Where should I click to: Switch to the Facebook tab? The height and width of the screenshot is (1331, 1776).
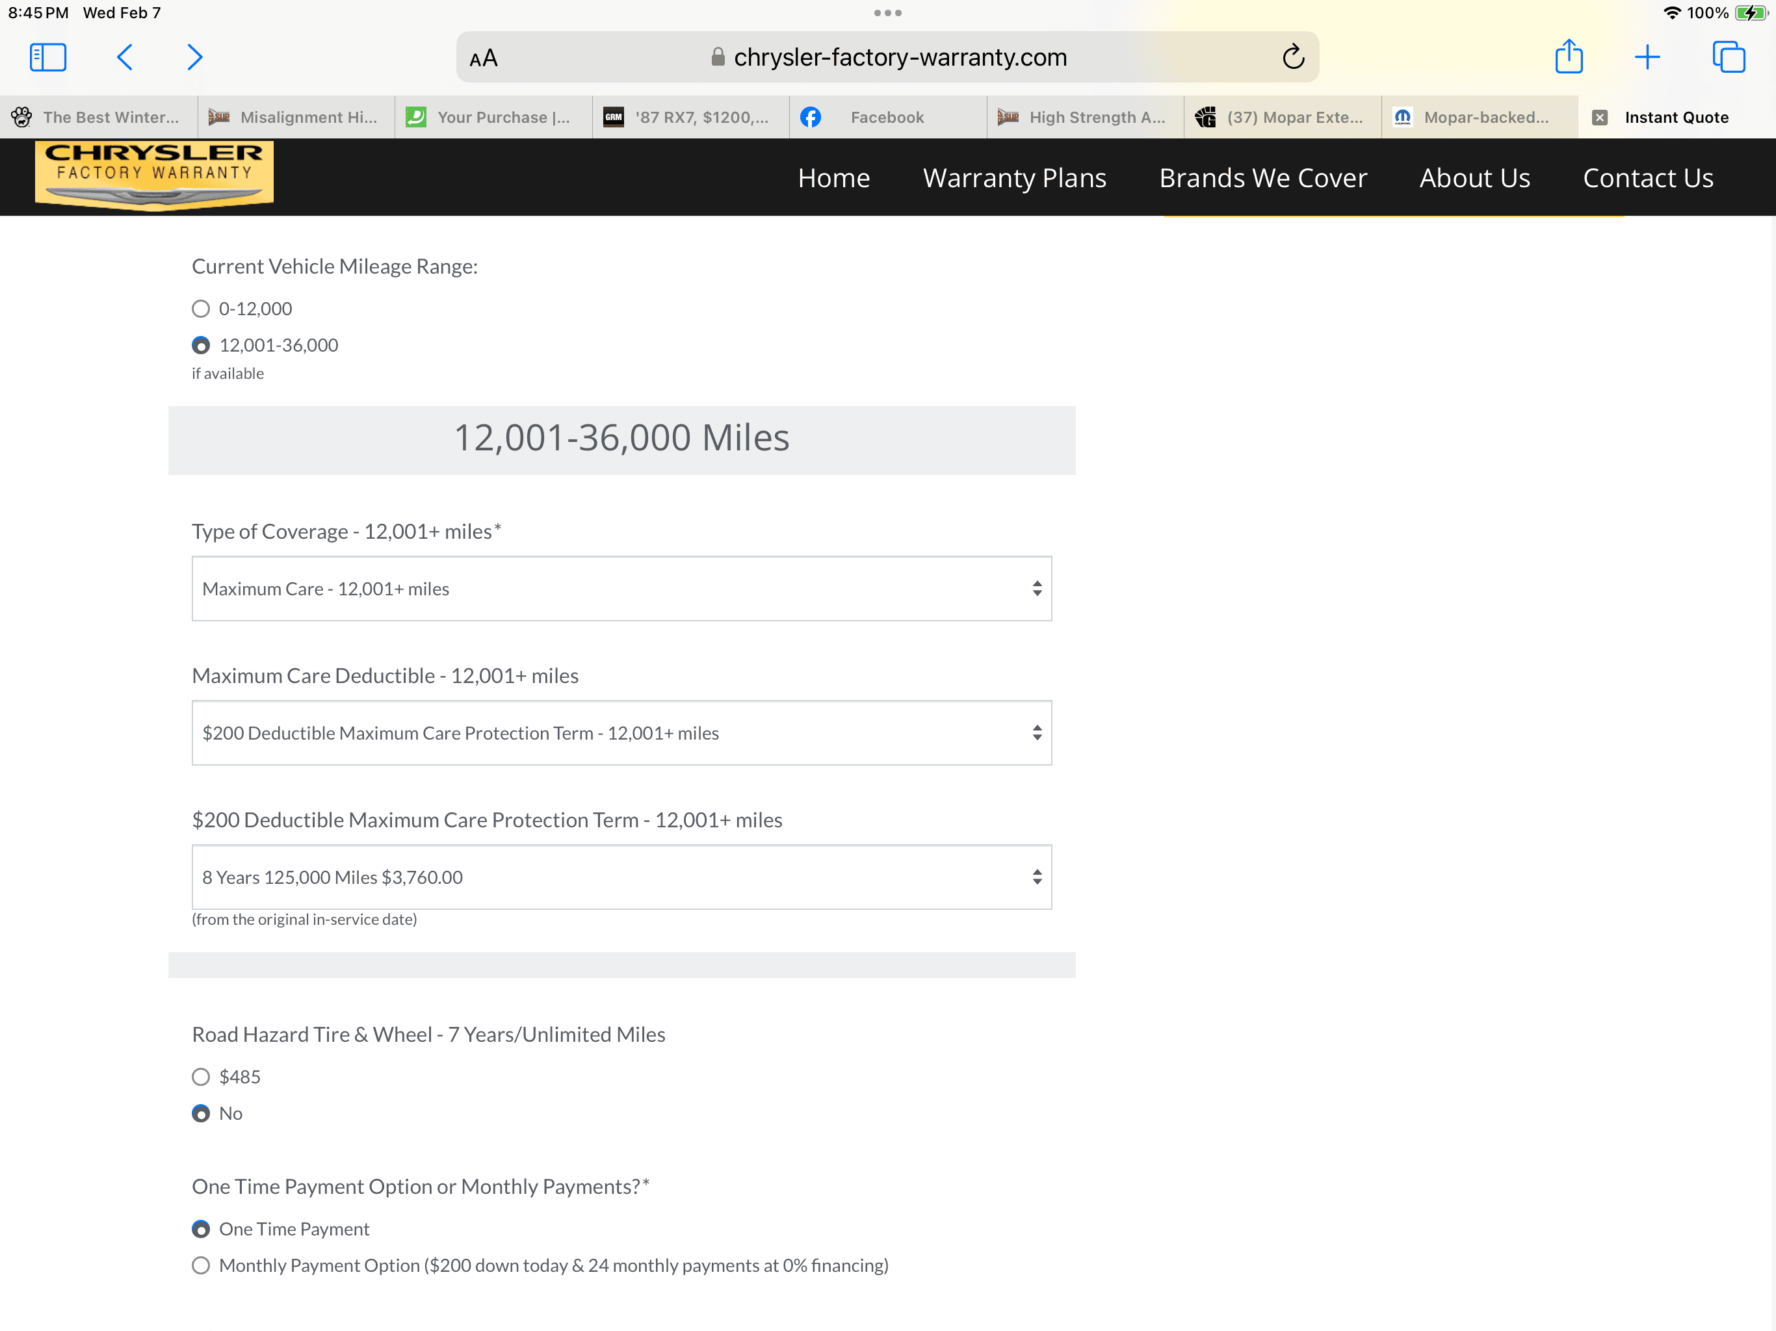pyautogui.click(x=887, y=117)
